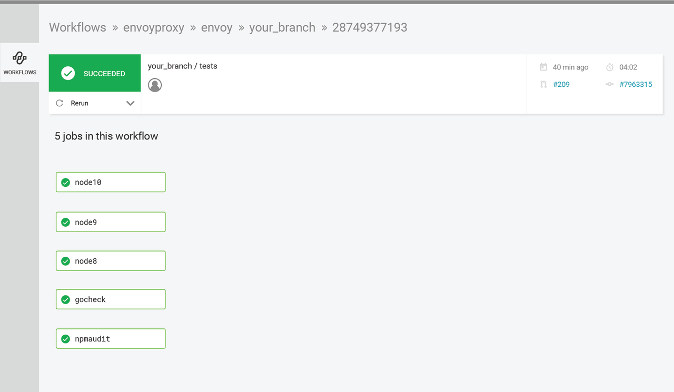Click the stopwatch icon beside the 04:02 duration
674x392 pixels.
609,67
